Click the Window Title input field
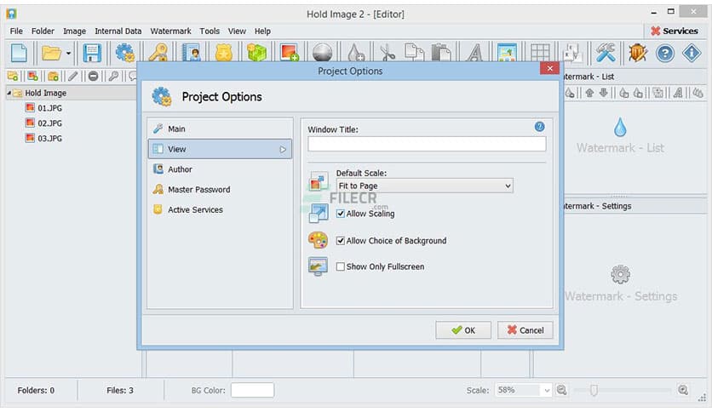The height and width of the screenshot is (412, 712). 427,144
